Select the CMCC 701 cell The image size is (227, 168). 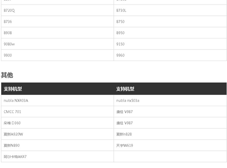coord(12,112)
